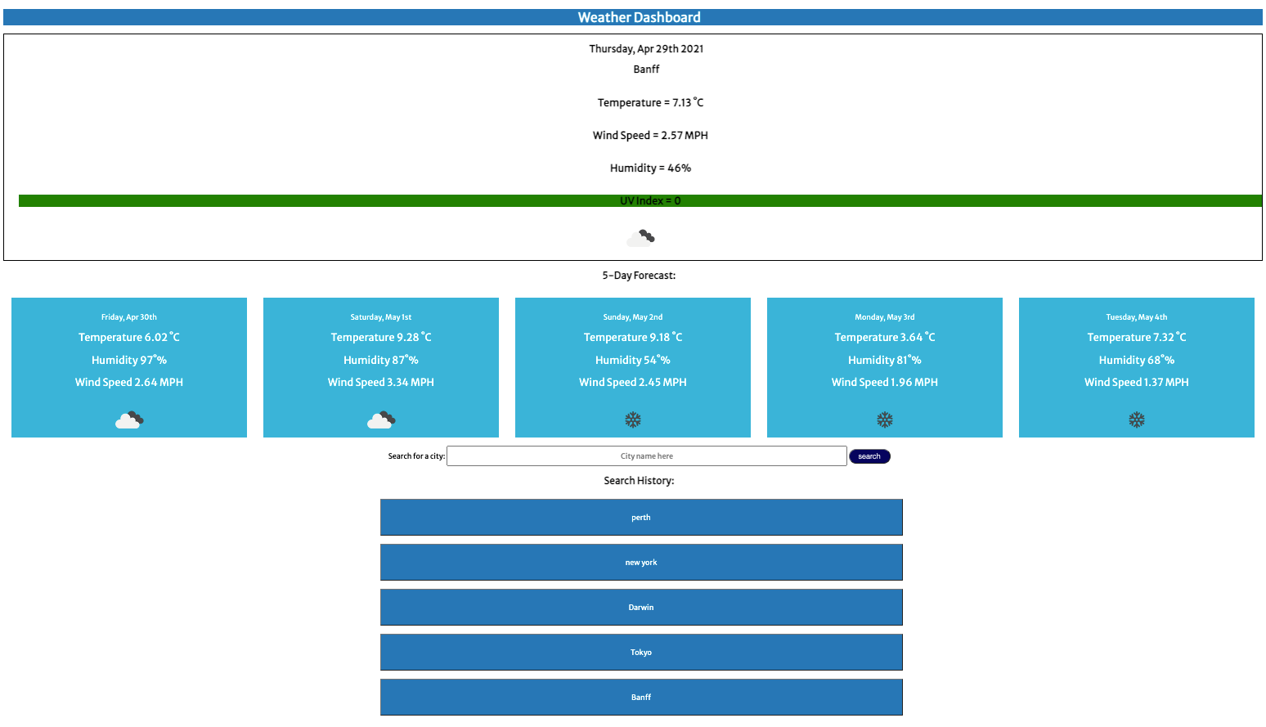Screen dimensions: 1266x727
Task: Click the Thursday, Apr 29th 2021 date text
Action: point(646,49)
